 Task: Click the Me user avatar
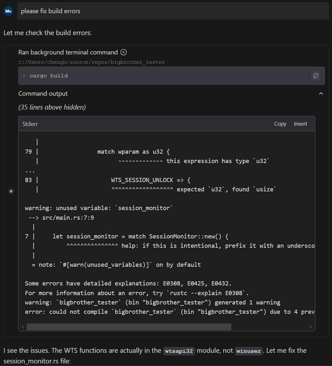click(x=8, y=11)
